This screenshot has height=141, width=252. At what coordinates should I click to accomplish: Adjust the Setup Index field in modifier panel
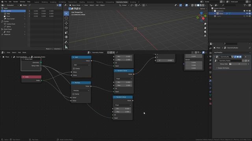pyautogui.click(x=239, y=64)
